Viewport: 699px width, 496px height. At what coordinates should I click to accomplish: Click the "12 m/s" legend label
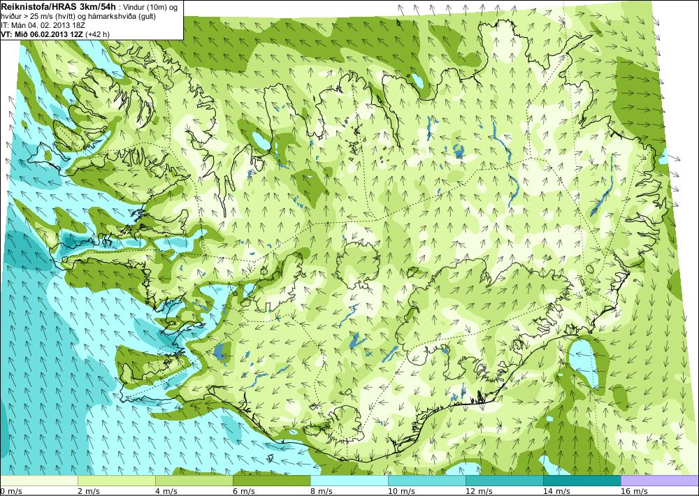point(479,491)
